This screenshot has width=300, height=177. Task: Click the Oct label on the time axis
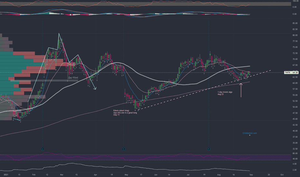282,175
